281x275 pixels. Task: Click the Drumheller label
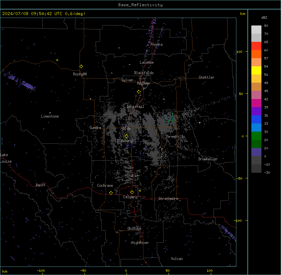(208, 159)
